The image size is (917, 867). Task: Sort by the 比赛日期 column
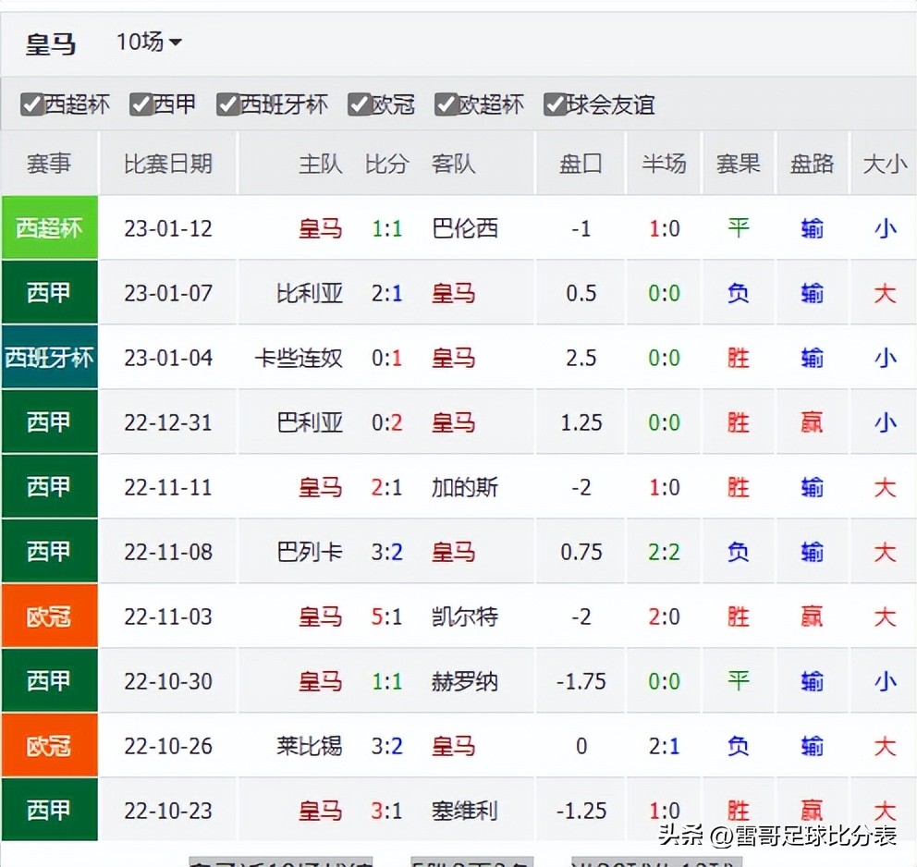pyautogui.click(x=169, y=164)
